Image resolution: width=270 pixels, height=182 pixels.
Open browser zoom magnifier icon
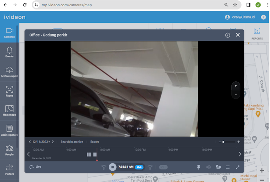coord(226,5)
